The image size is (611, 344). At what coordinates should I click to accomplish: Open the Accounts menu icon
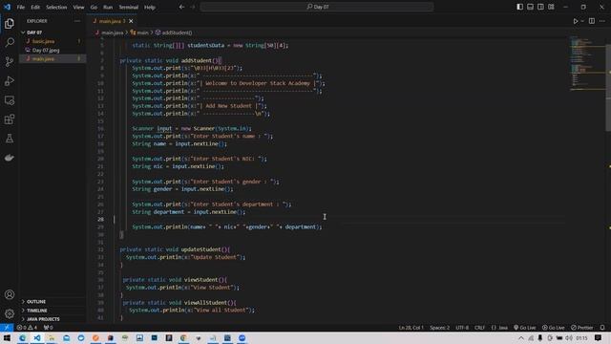pos(10,294)
